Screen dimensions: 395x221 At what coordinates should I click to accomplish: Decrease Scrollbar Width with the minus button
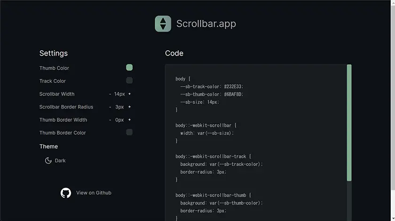pos(110,94)
